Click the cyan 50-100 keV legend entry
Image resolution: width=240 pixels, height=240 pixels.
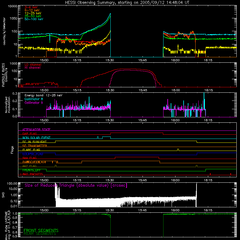click(x=34, y=19)
